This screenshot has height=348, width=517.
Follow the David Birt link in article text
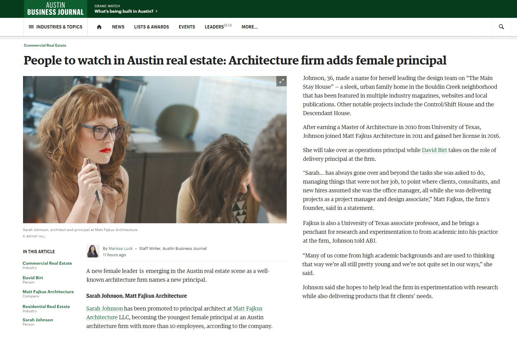click(434, 150)
